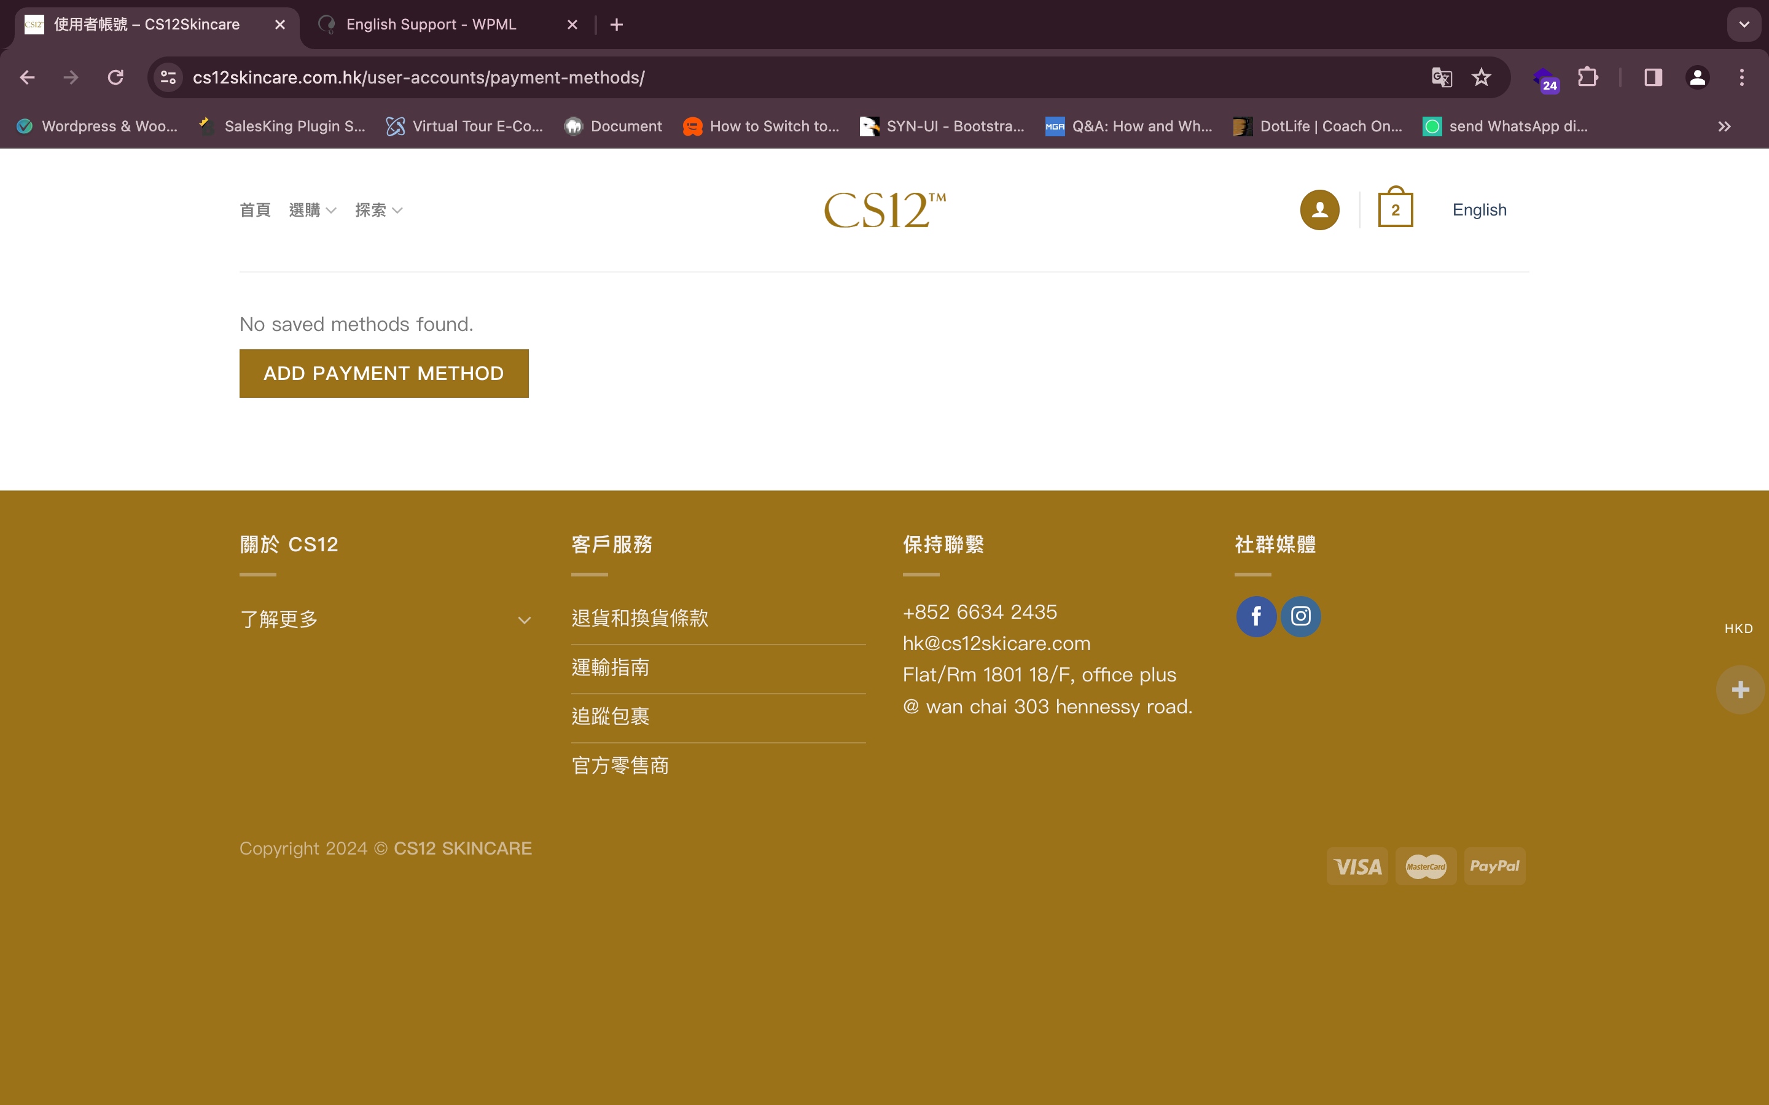Image resolution: width=1769 pixels, height=1105 pixels.
Task: Click the 關於 CS12 footer heading
Action: pos(289,545)
